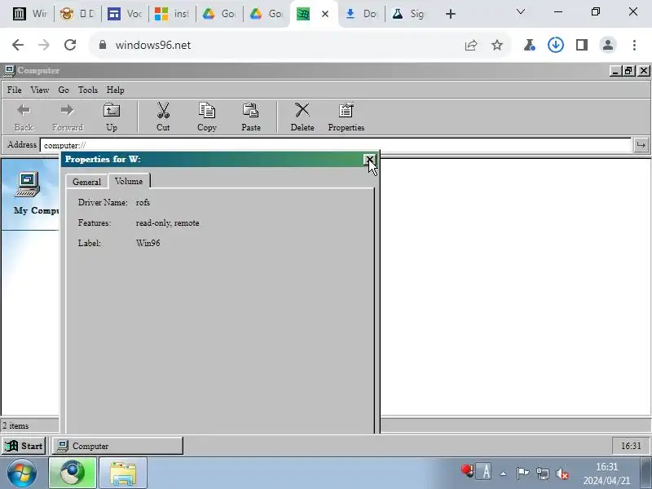Screen dimensions: 652x489
Task: Close the Properties for W: dialog
Action: [369, 159]
